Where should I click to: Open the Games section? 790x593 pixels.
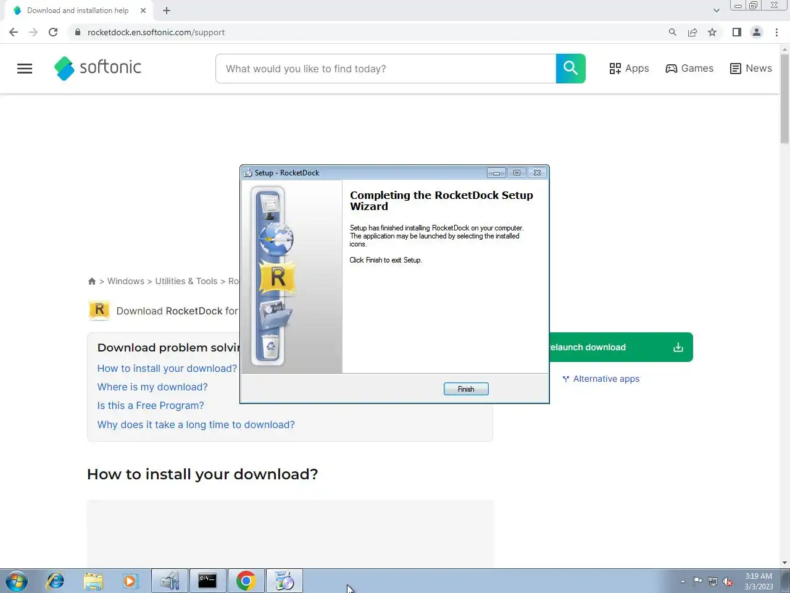[x=689, y=69]
